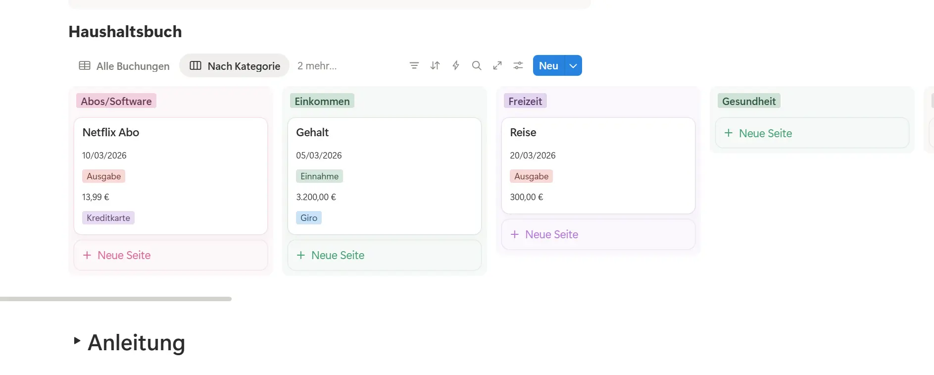934x375 pixels.
Task: Add new page under Einkommen column
Action: tap(384, 255)
